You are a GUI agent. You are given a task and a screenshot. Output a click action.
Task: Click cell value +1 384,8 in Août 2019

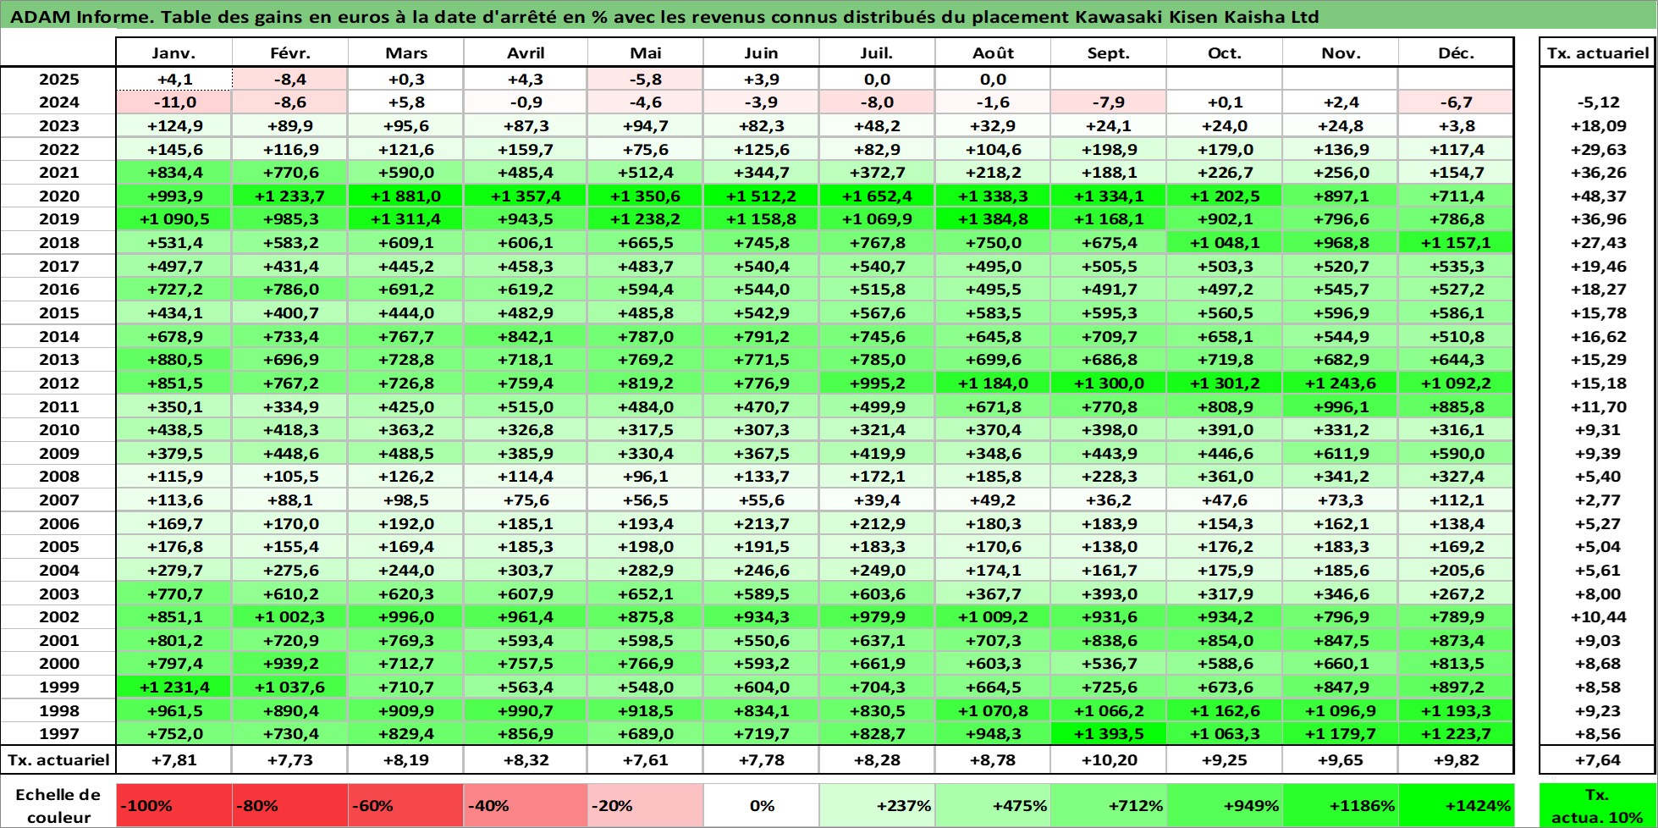(x=993, y=219)
